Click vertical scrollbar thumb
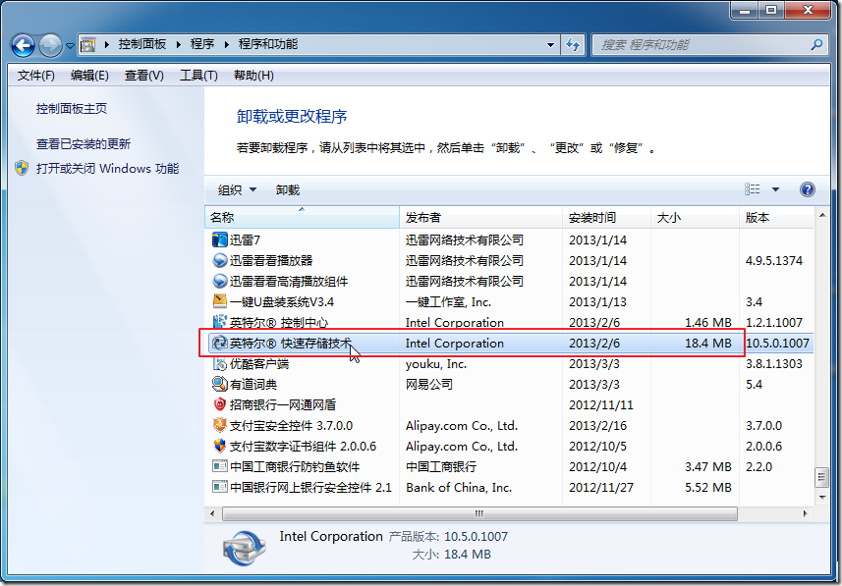Viewport: 842px width, 586px height. coord(821,476)
